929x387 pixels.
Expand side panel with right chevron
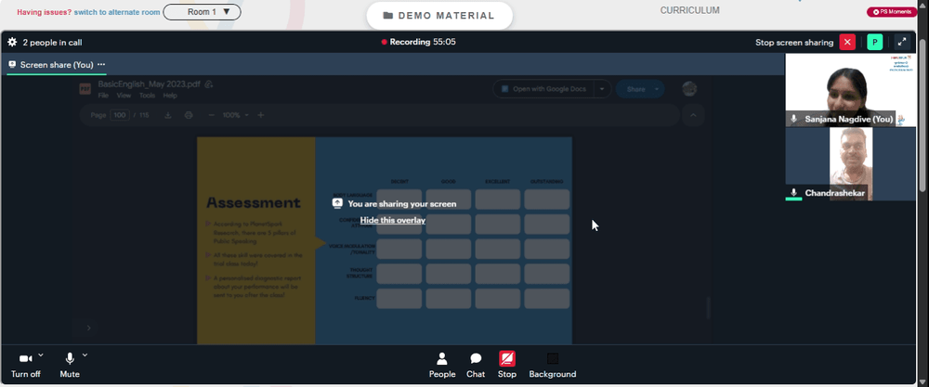click(x=89, y=328)
